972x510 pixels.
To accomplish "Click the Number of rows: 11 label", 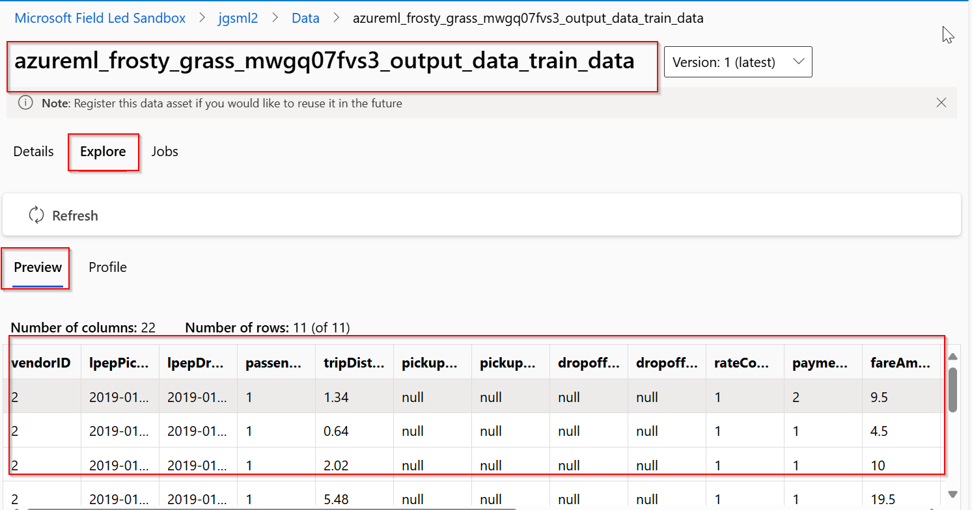I will tap(268, 328).
